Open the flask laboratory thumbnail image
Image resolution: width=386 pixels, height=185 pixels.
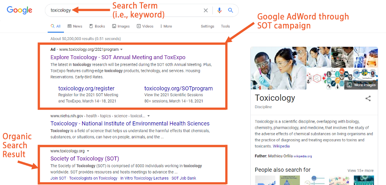point(365,57)
